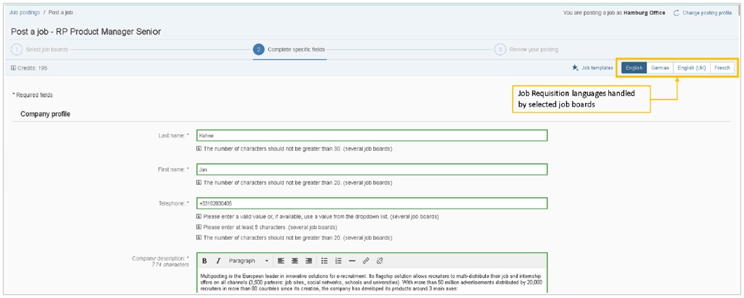Click the '774 characters' counter text

[170, 265]
